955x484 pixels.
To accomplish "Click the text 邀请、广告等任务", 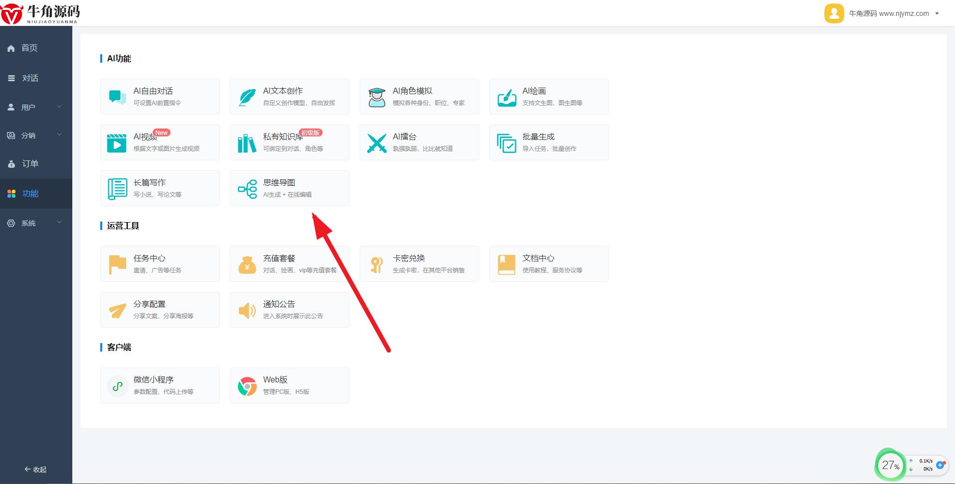I will [x=158, y=270].
